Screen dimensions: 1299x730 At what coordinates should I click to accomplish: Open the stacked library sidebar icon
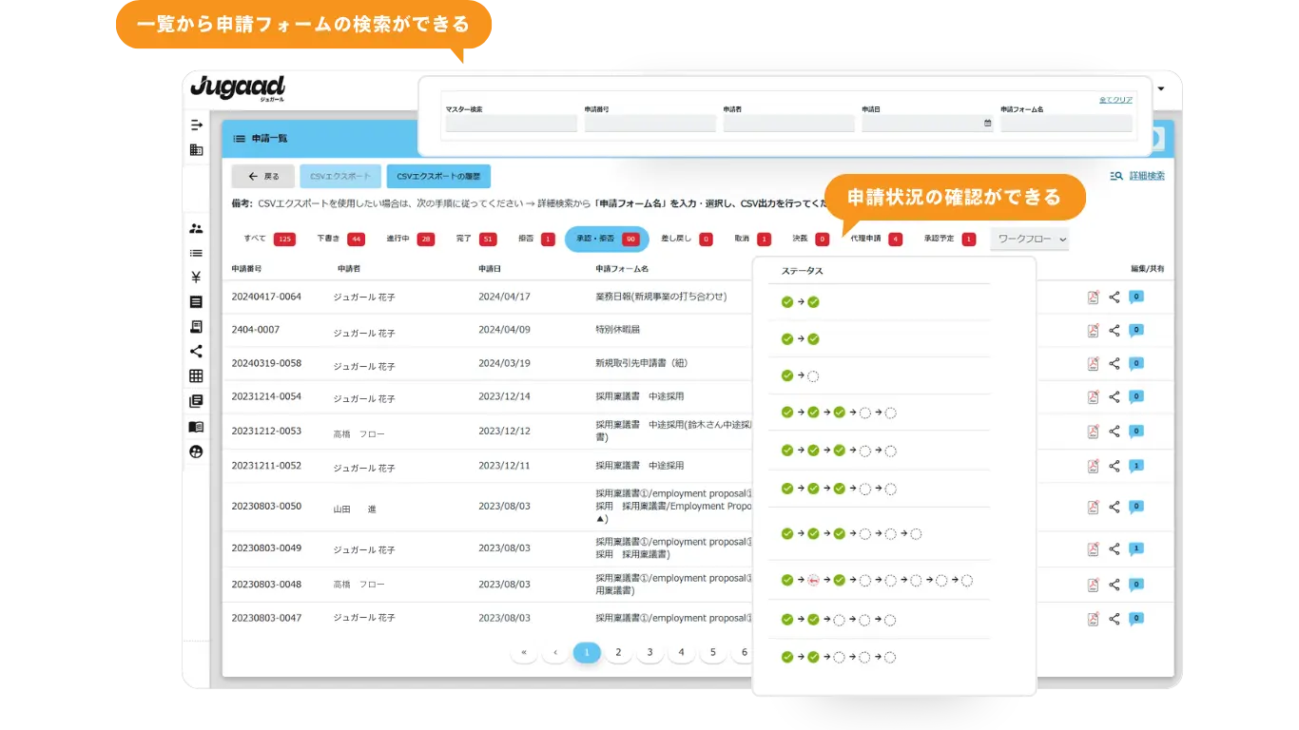point(196,401)
